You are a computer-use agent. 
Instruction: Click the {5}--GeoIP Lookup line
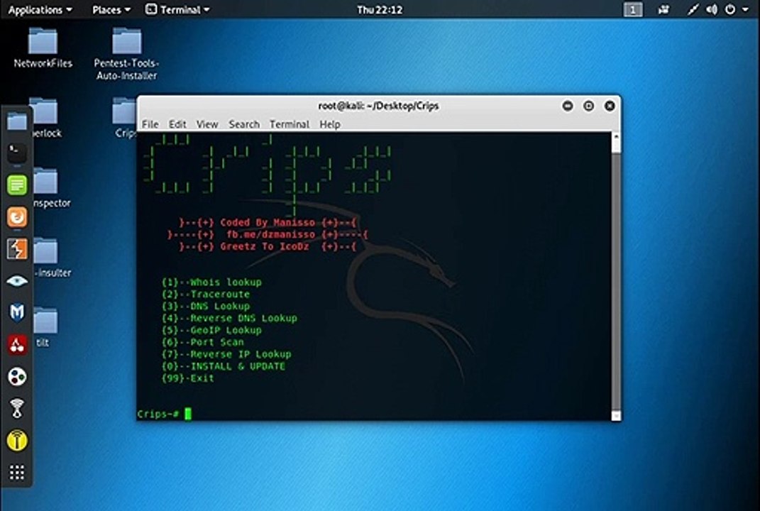click(211, 330)
